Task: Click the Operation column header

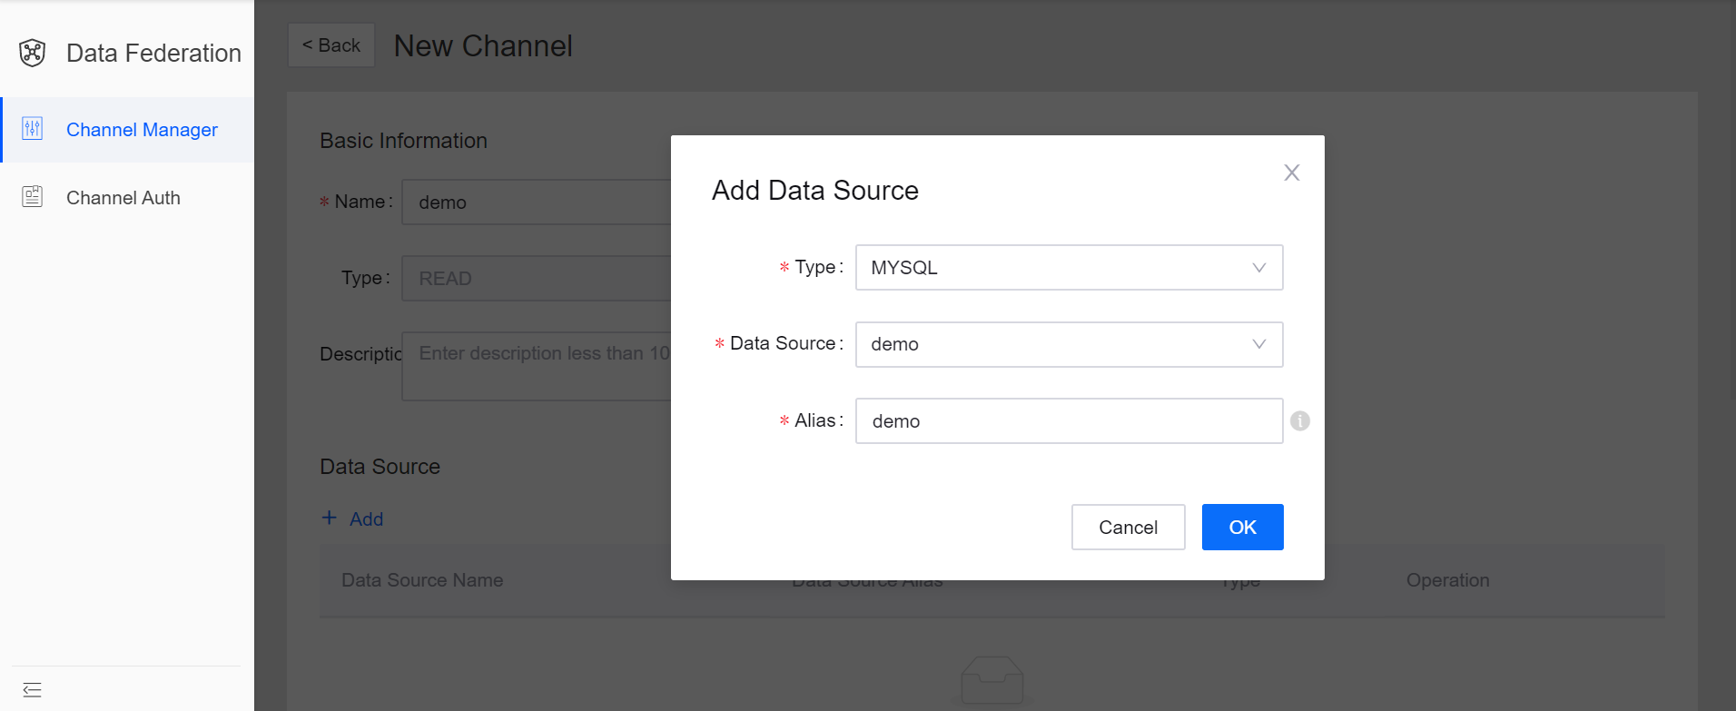Action: (1447, 580)
